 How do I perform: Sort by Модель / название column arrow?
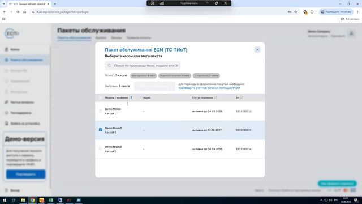(131, 97)
